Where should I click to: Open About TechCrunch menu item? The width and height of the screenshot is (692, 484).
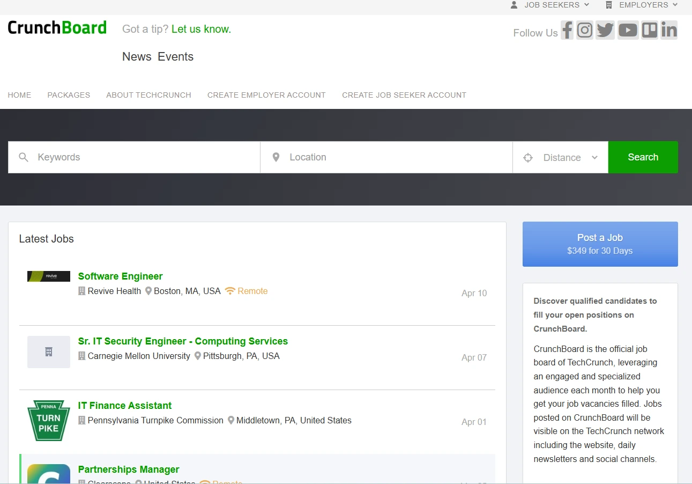(x=148, y=95)
